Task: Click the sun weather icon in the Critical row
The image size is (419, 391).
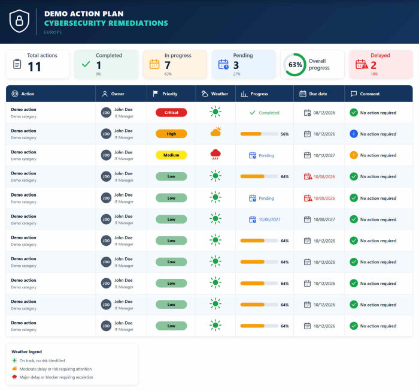Action: [x=215, y=112]
